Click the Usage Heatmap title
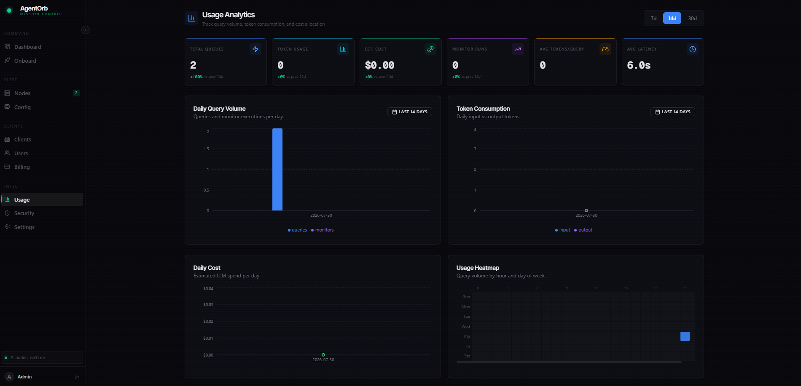Screen dimensions: 801x386 [478, 268]
